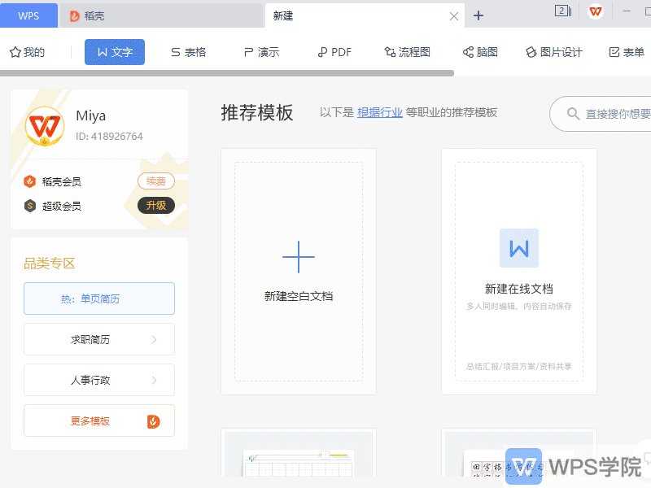Expand the 人事行政 category
The image size is (651, 488).
[98, 380]
